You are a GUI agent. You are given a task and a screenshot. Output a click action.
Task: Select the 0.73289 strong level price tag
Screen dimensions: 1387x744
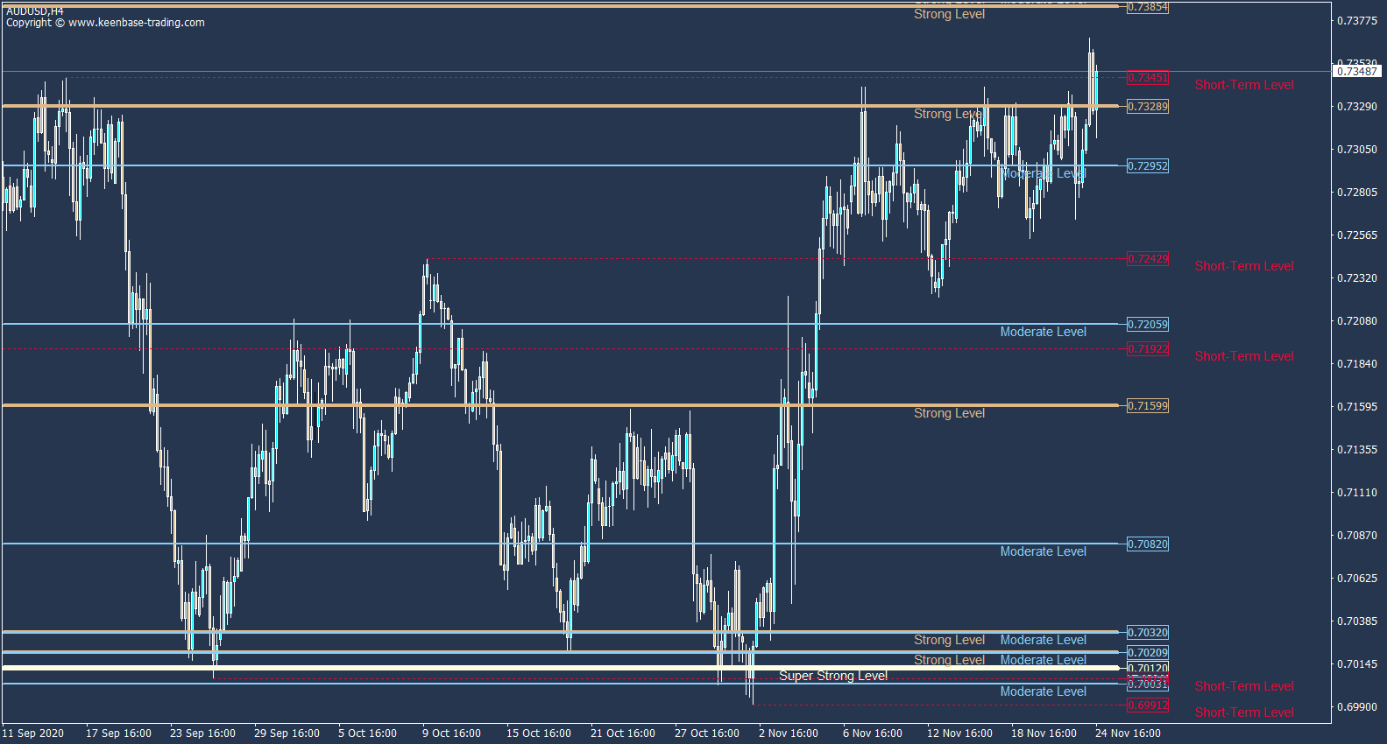(x=1147, y=107)
